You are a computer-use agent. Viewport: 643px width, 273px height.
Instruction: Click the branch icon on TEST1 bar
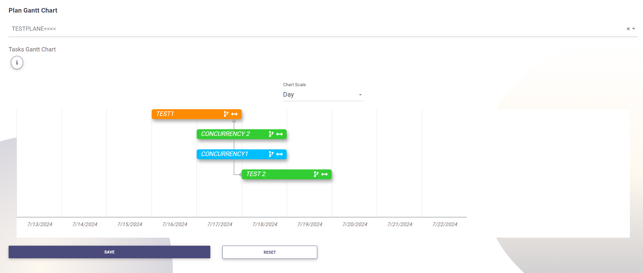point(226,114)
